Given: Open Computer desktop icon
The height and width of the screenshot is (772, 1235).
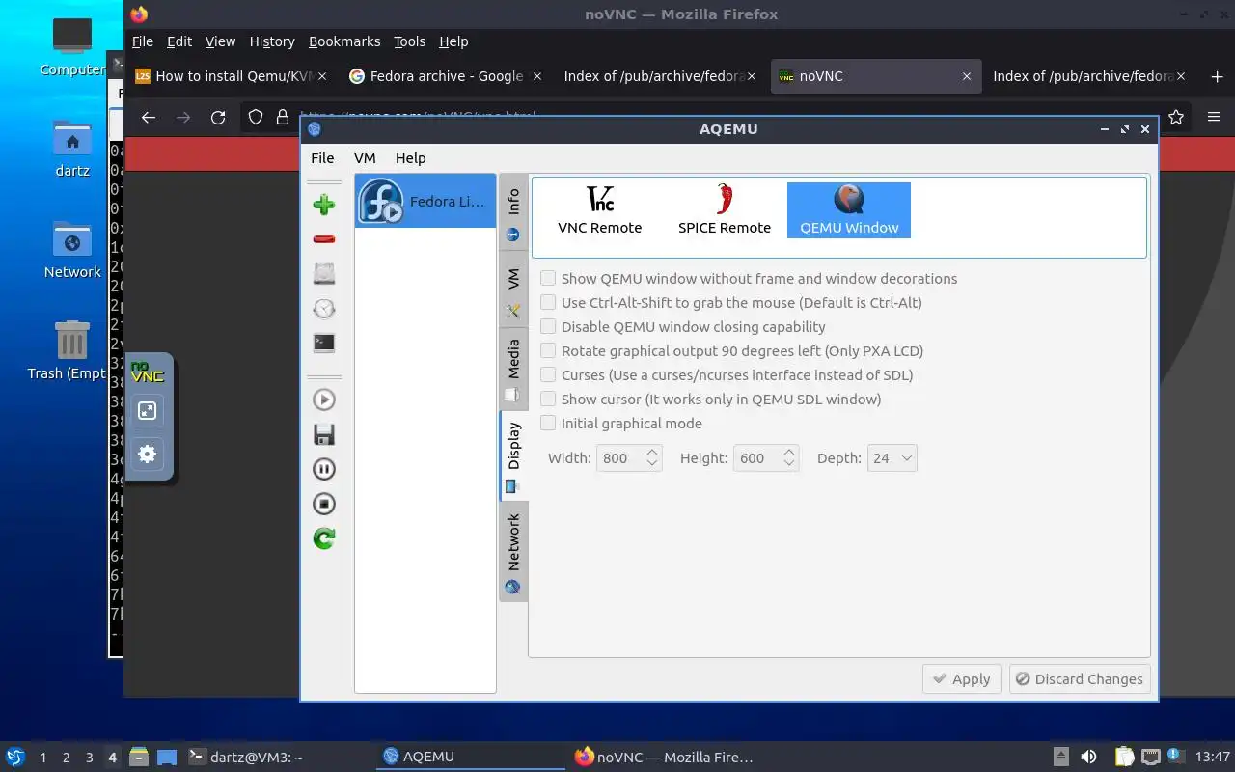Looking at the screenshot, I should click(72, 45).
